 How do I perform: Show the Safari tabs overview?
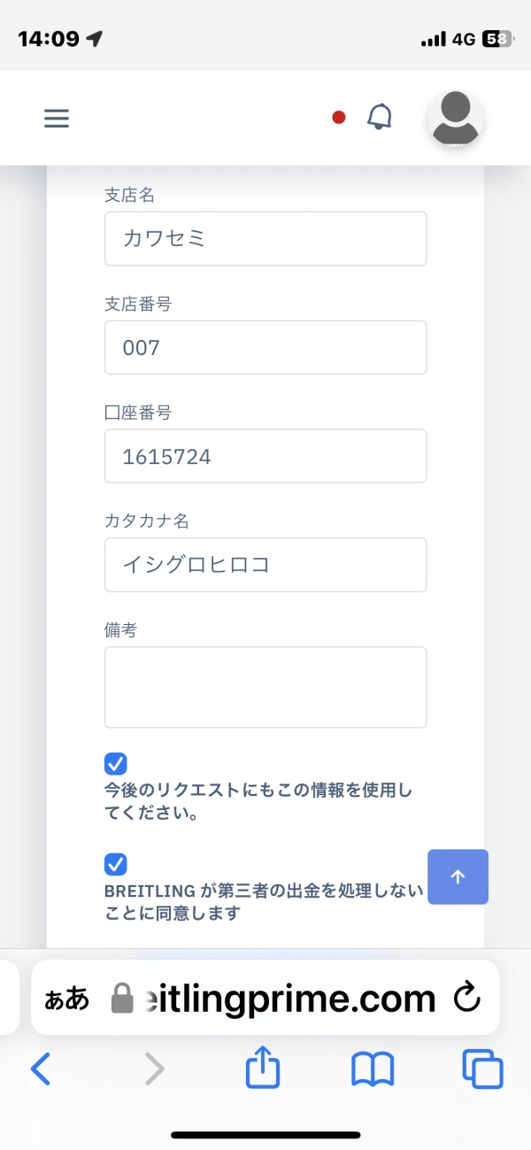(x=482, y=1070)
